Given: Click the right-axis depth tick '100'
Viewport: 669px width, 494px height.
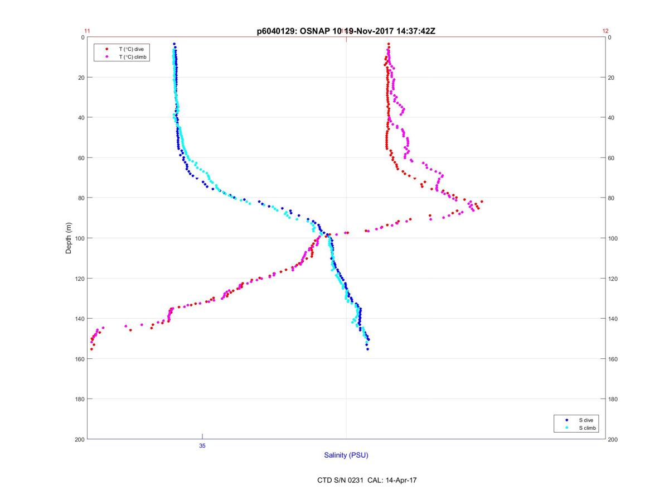Looking at the screenshot, I should 613,238.
